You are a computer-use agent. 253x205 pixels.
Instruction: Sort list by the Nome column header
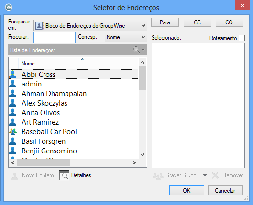point(78,64)
